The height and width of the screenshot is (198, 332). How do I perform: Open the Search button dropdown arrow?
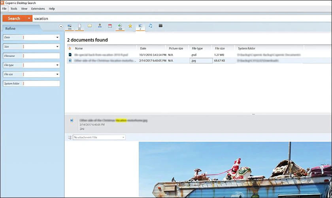[29, 19]
